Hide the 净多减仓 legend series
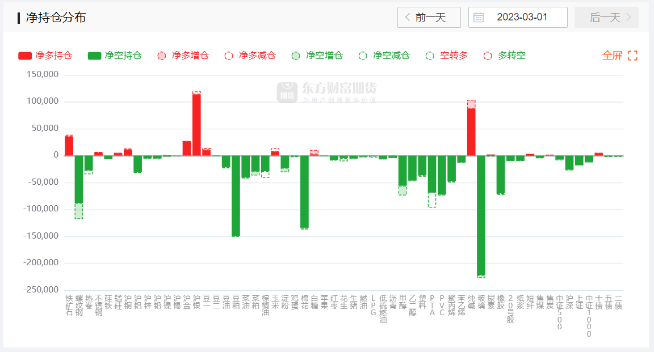 pos(250,56)
